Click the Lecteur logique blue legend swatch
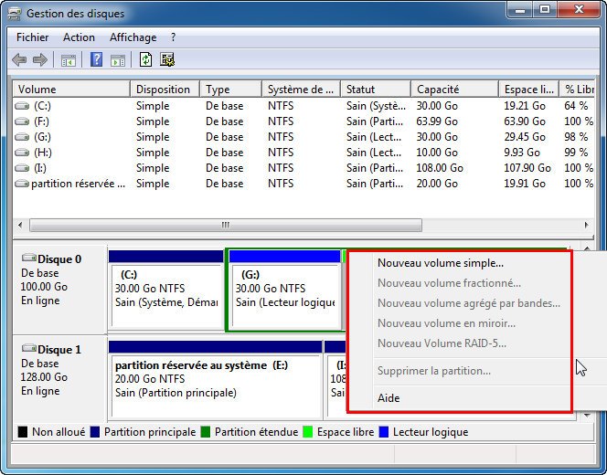Viewport: 607px width, 475px height. click(384, 432)
